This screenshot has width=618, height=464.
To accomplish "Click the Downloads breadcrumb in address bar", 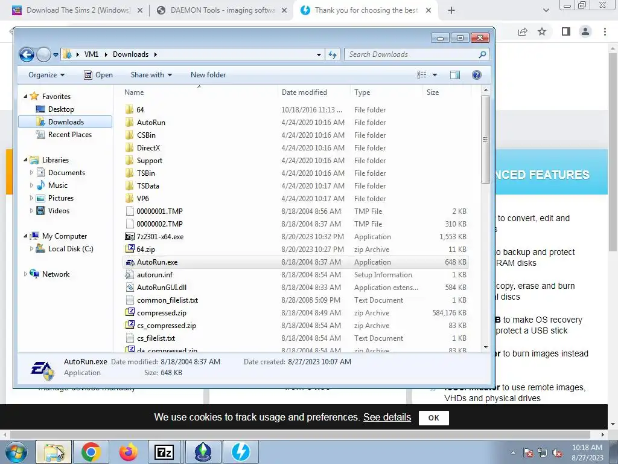I will 130,54.
